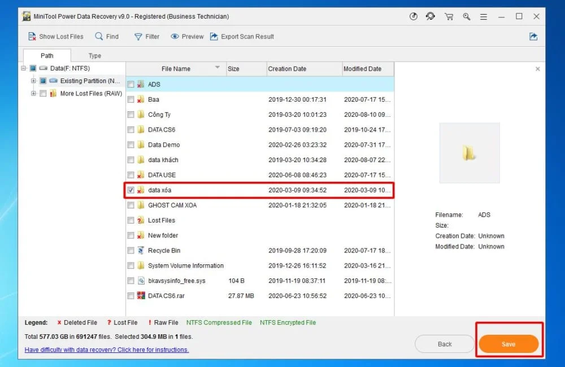This screenshot has width=565, height=367.
Task: Click the Show Lost Files label
Action: [x=61, y=36]
